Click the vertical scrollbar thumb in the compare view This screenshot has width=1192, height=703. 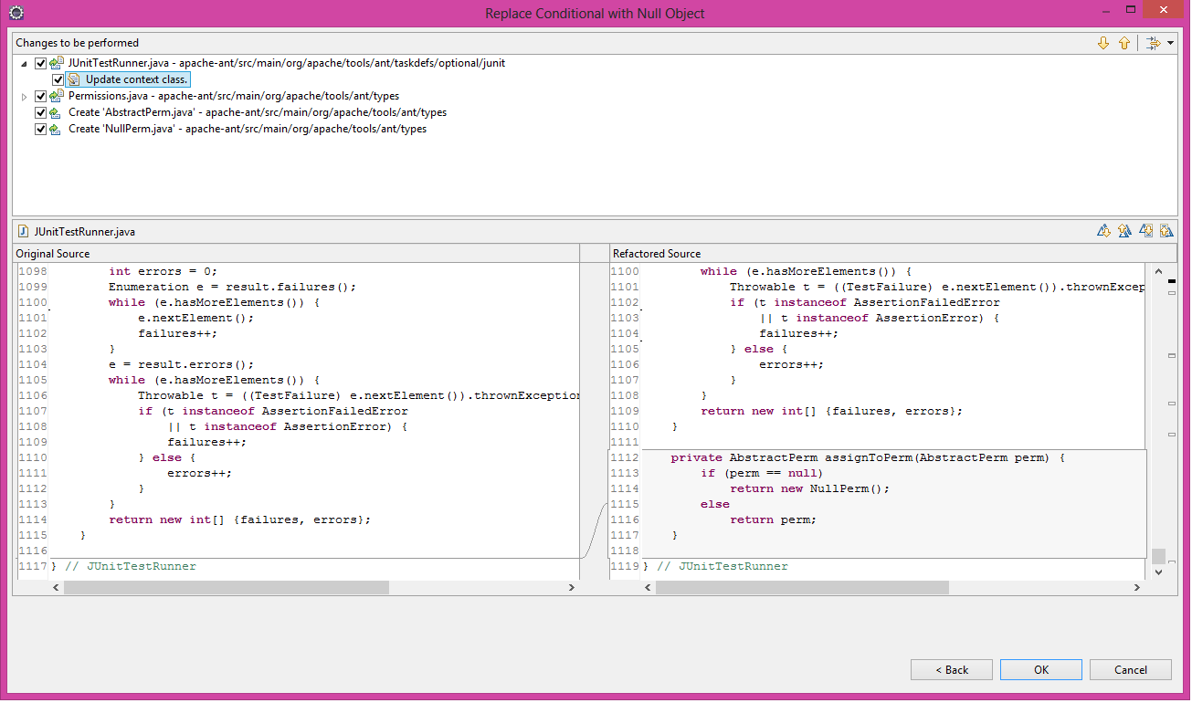(1158, 556)
